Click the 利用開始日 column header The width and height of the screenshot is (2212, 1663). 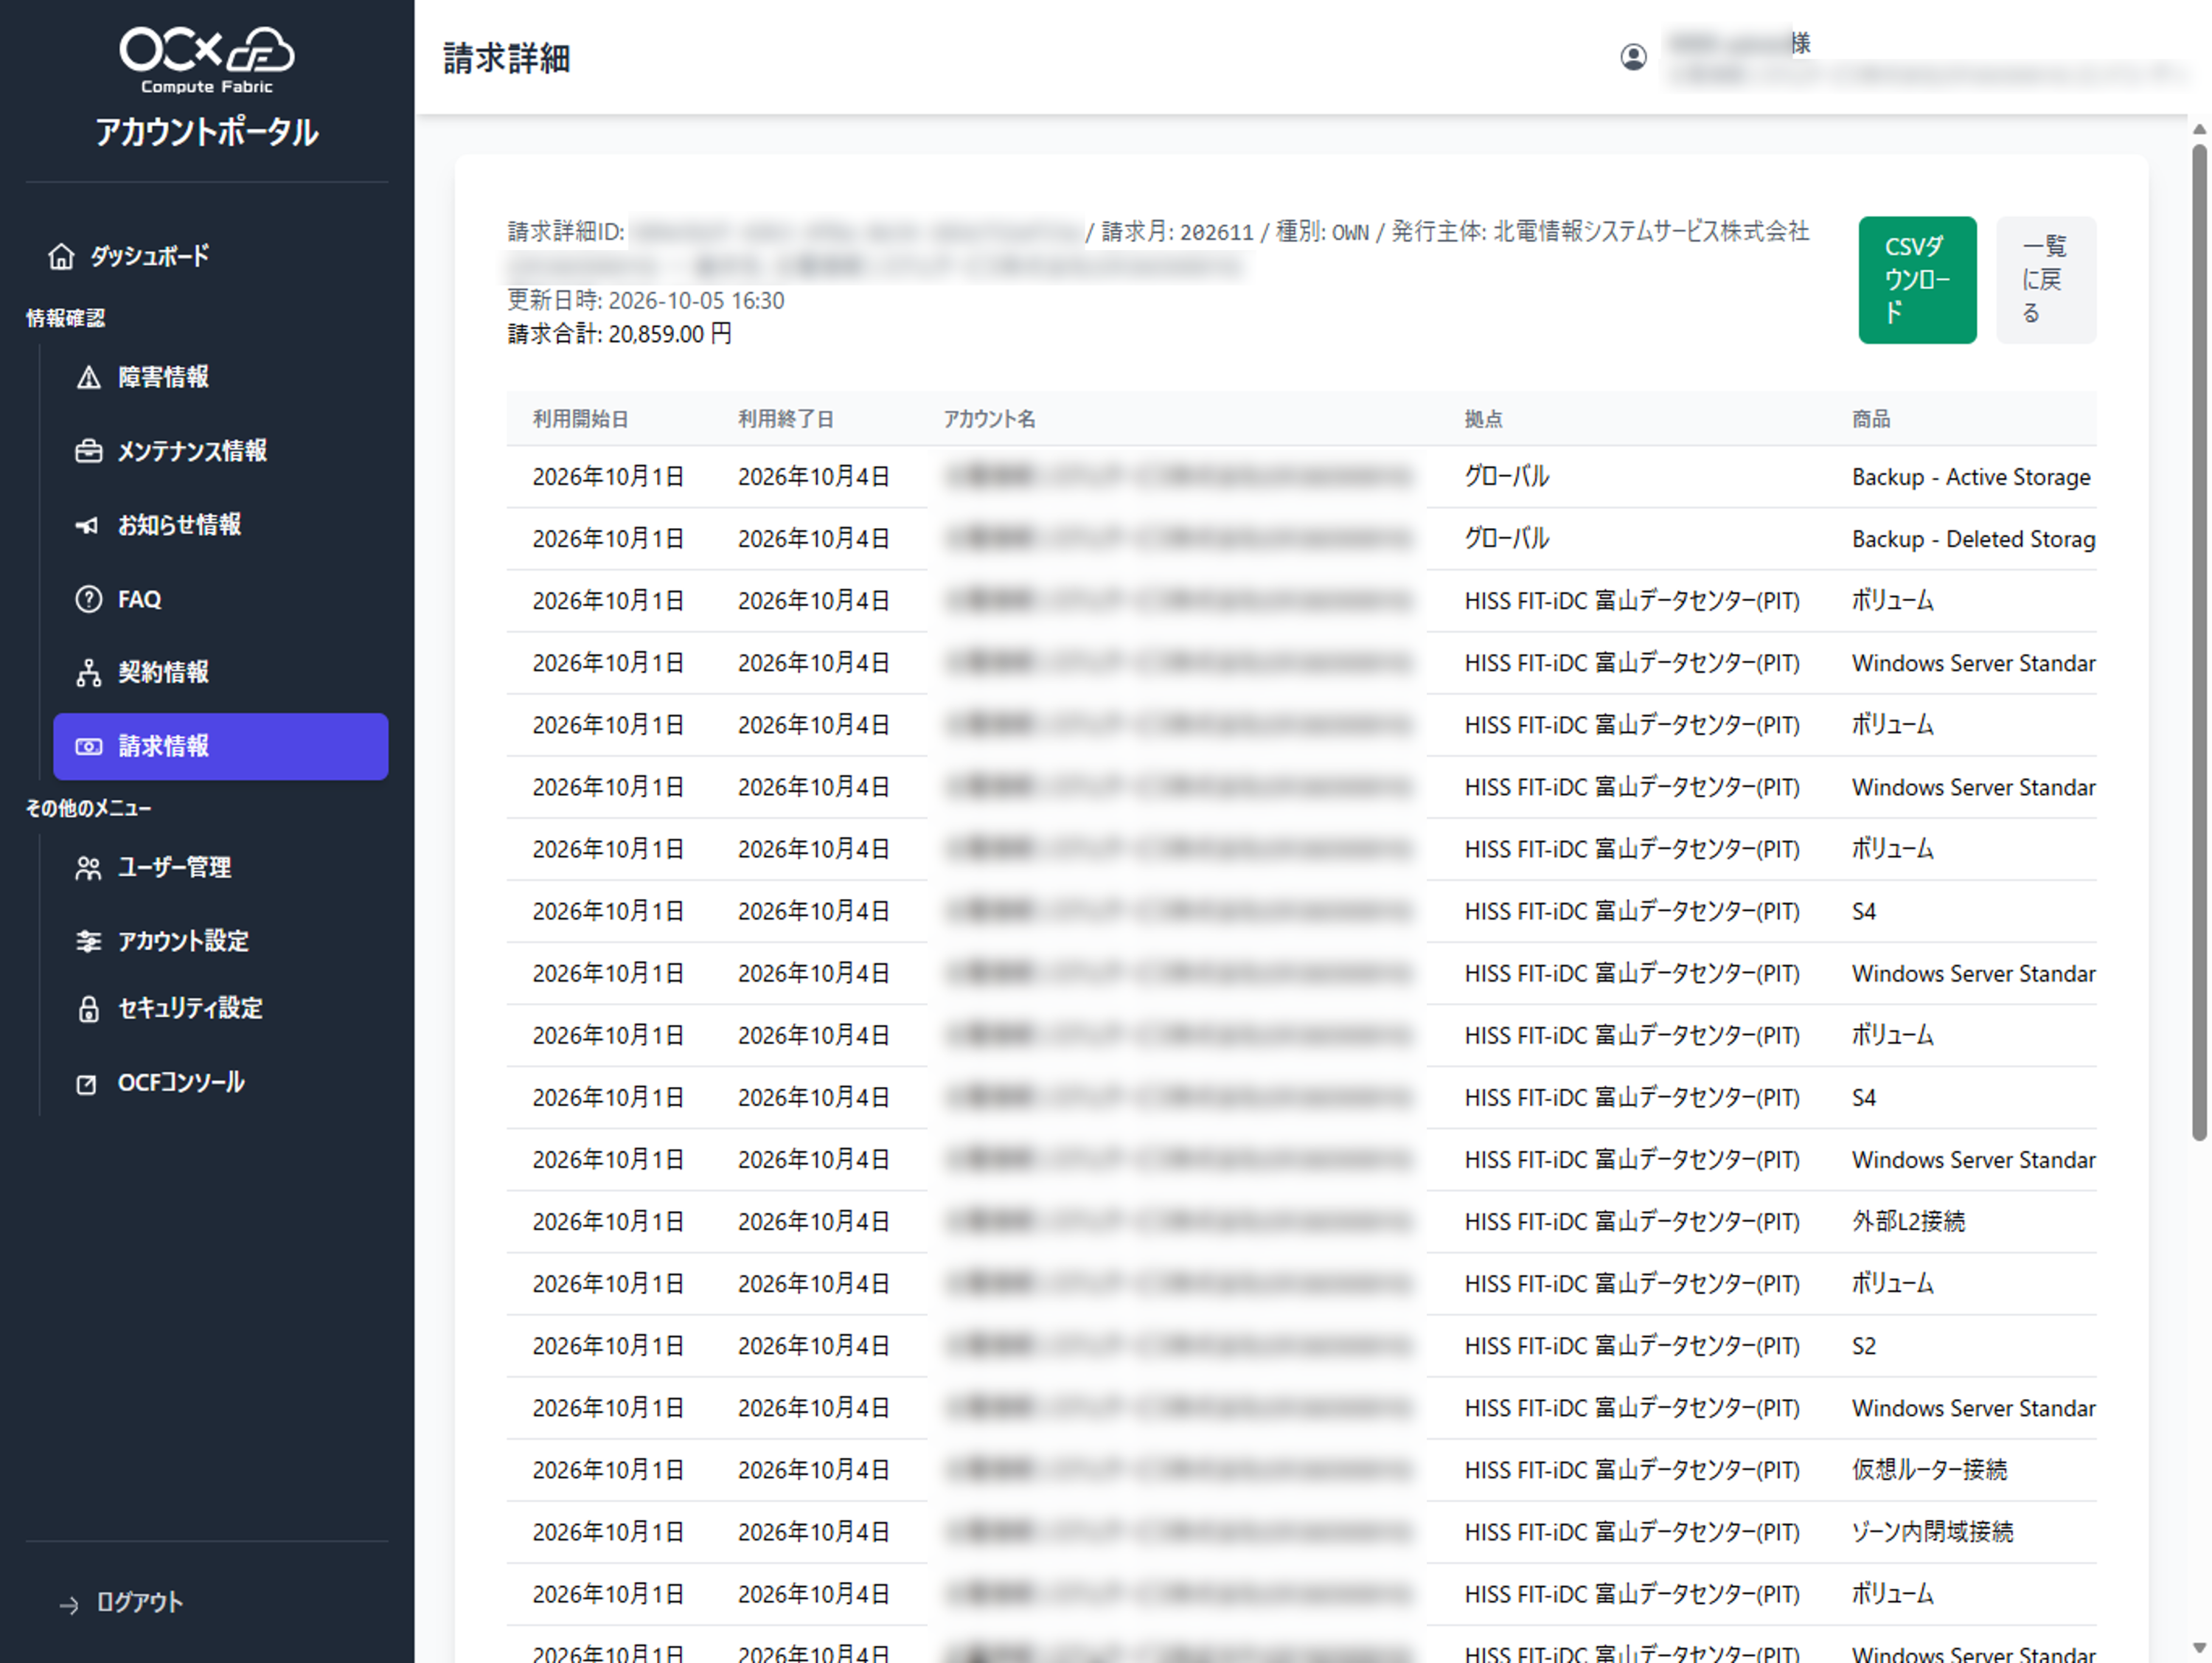tap(580, 419)
